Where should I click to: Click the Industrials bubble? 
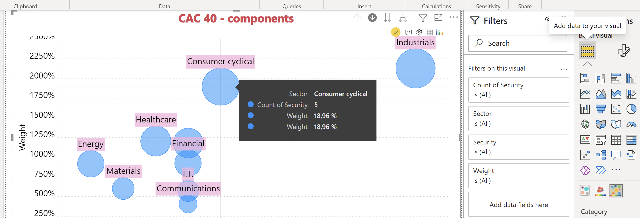(x=415, y=68)
